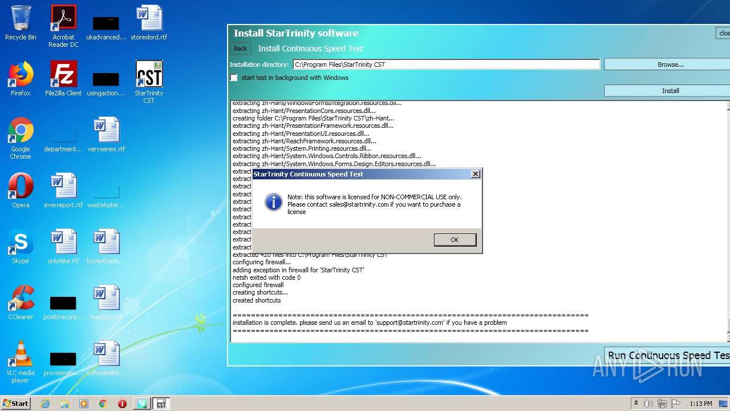The height and width of the screenshot is (411, 730).
Task: Click the installation directory text field
Action: 447,65
